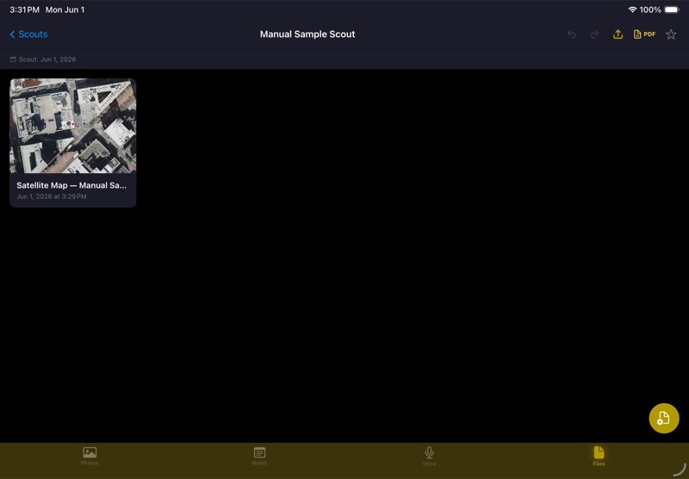
Task: Export scout as PDF
Action: [644, 34]
